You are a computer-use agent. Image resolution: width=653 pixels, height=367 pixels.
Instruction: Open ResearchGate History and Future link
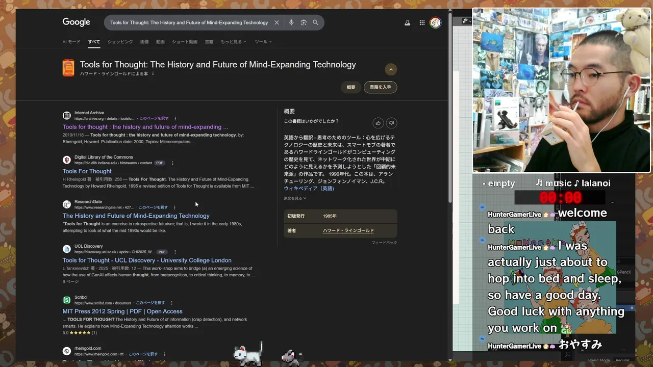136,216
